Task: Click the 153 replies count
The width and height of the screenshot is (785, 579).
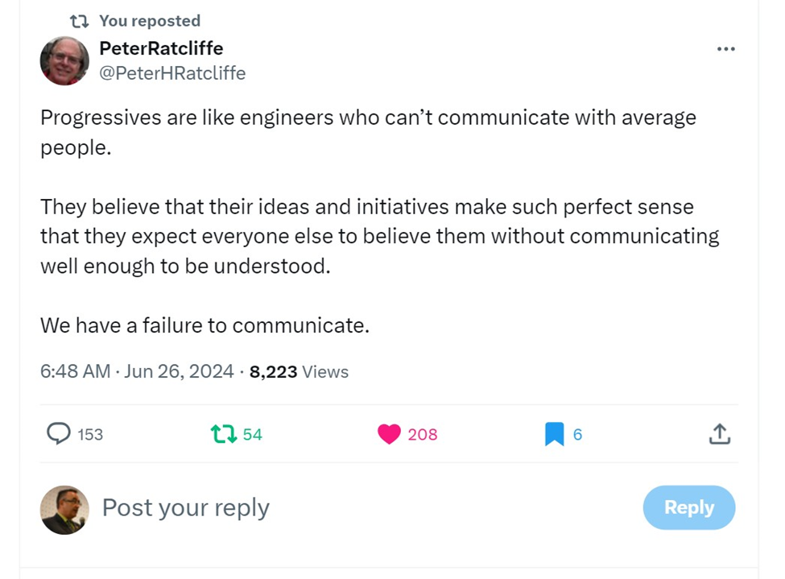Action: click(90, 434)
